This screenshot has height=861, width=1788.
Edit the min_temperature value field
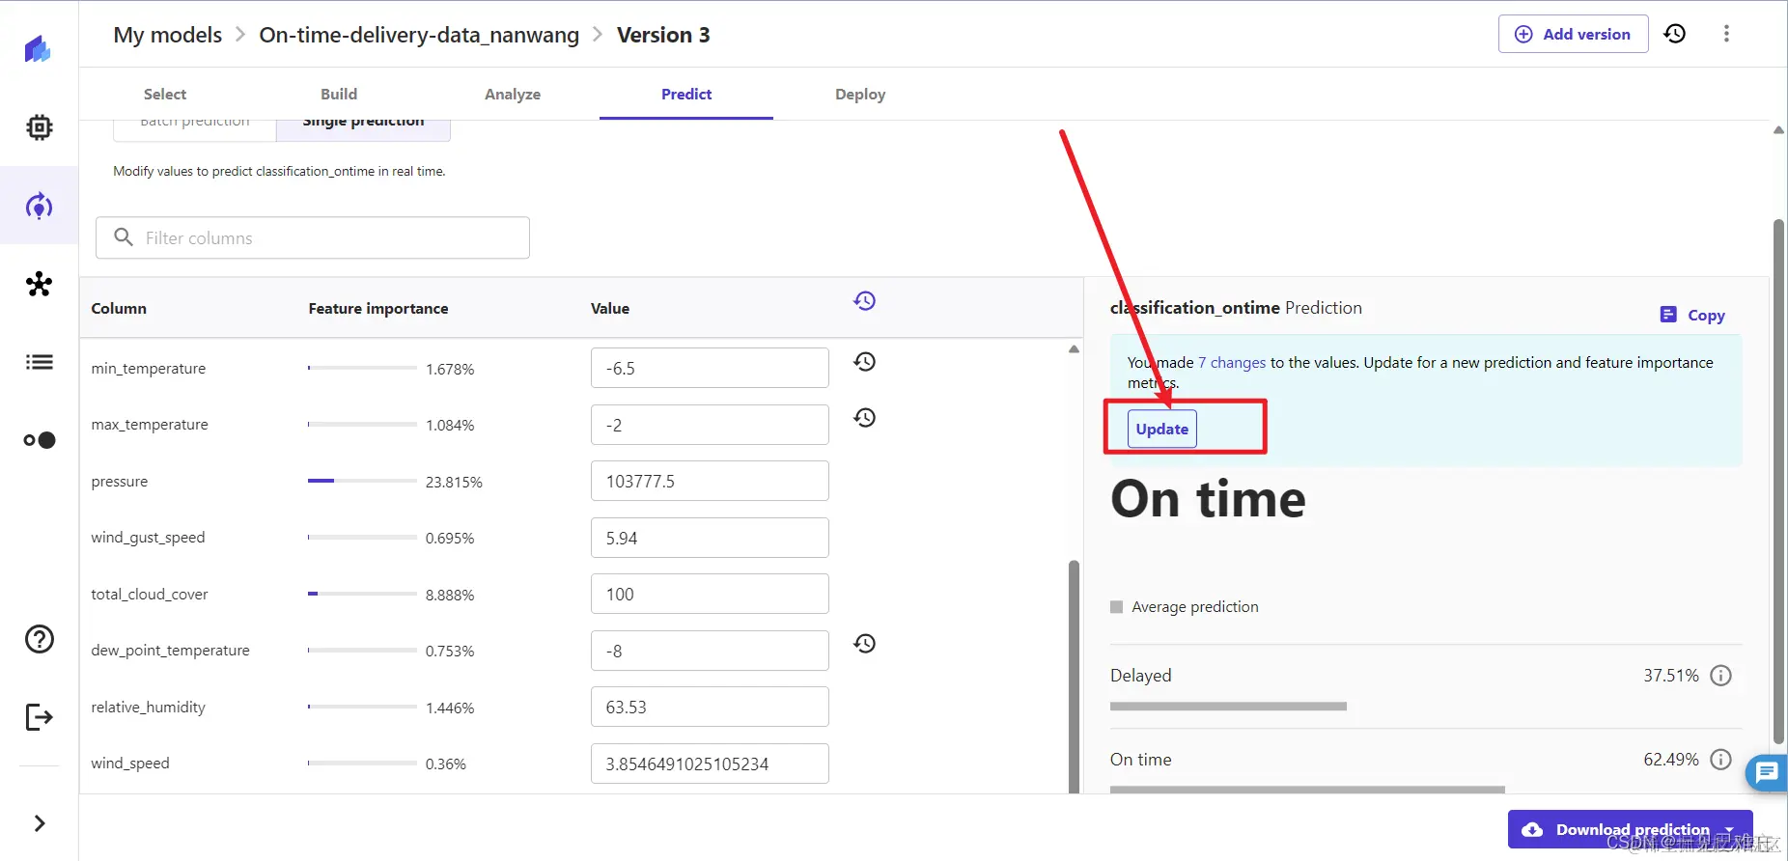[710, 368]
